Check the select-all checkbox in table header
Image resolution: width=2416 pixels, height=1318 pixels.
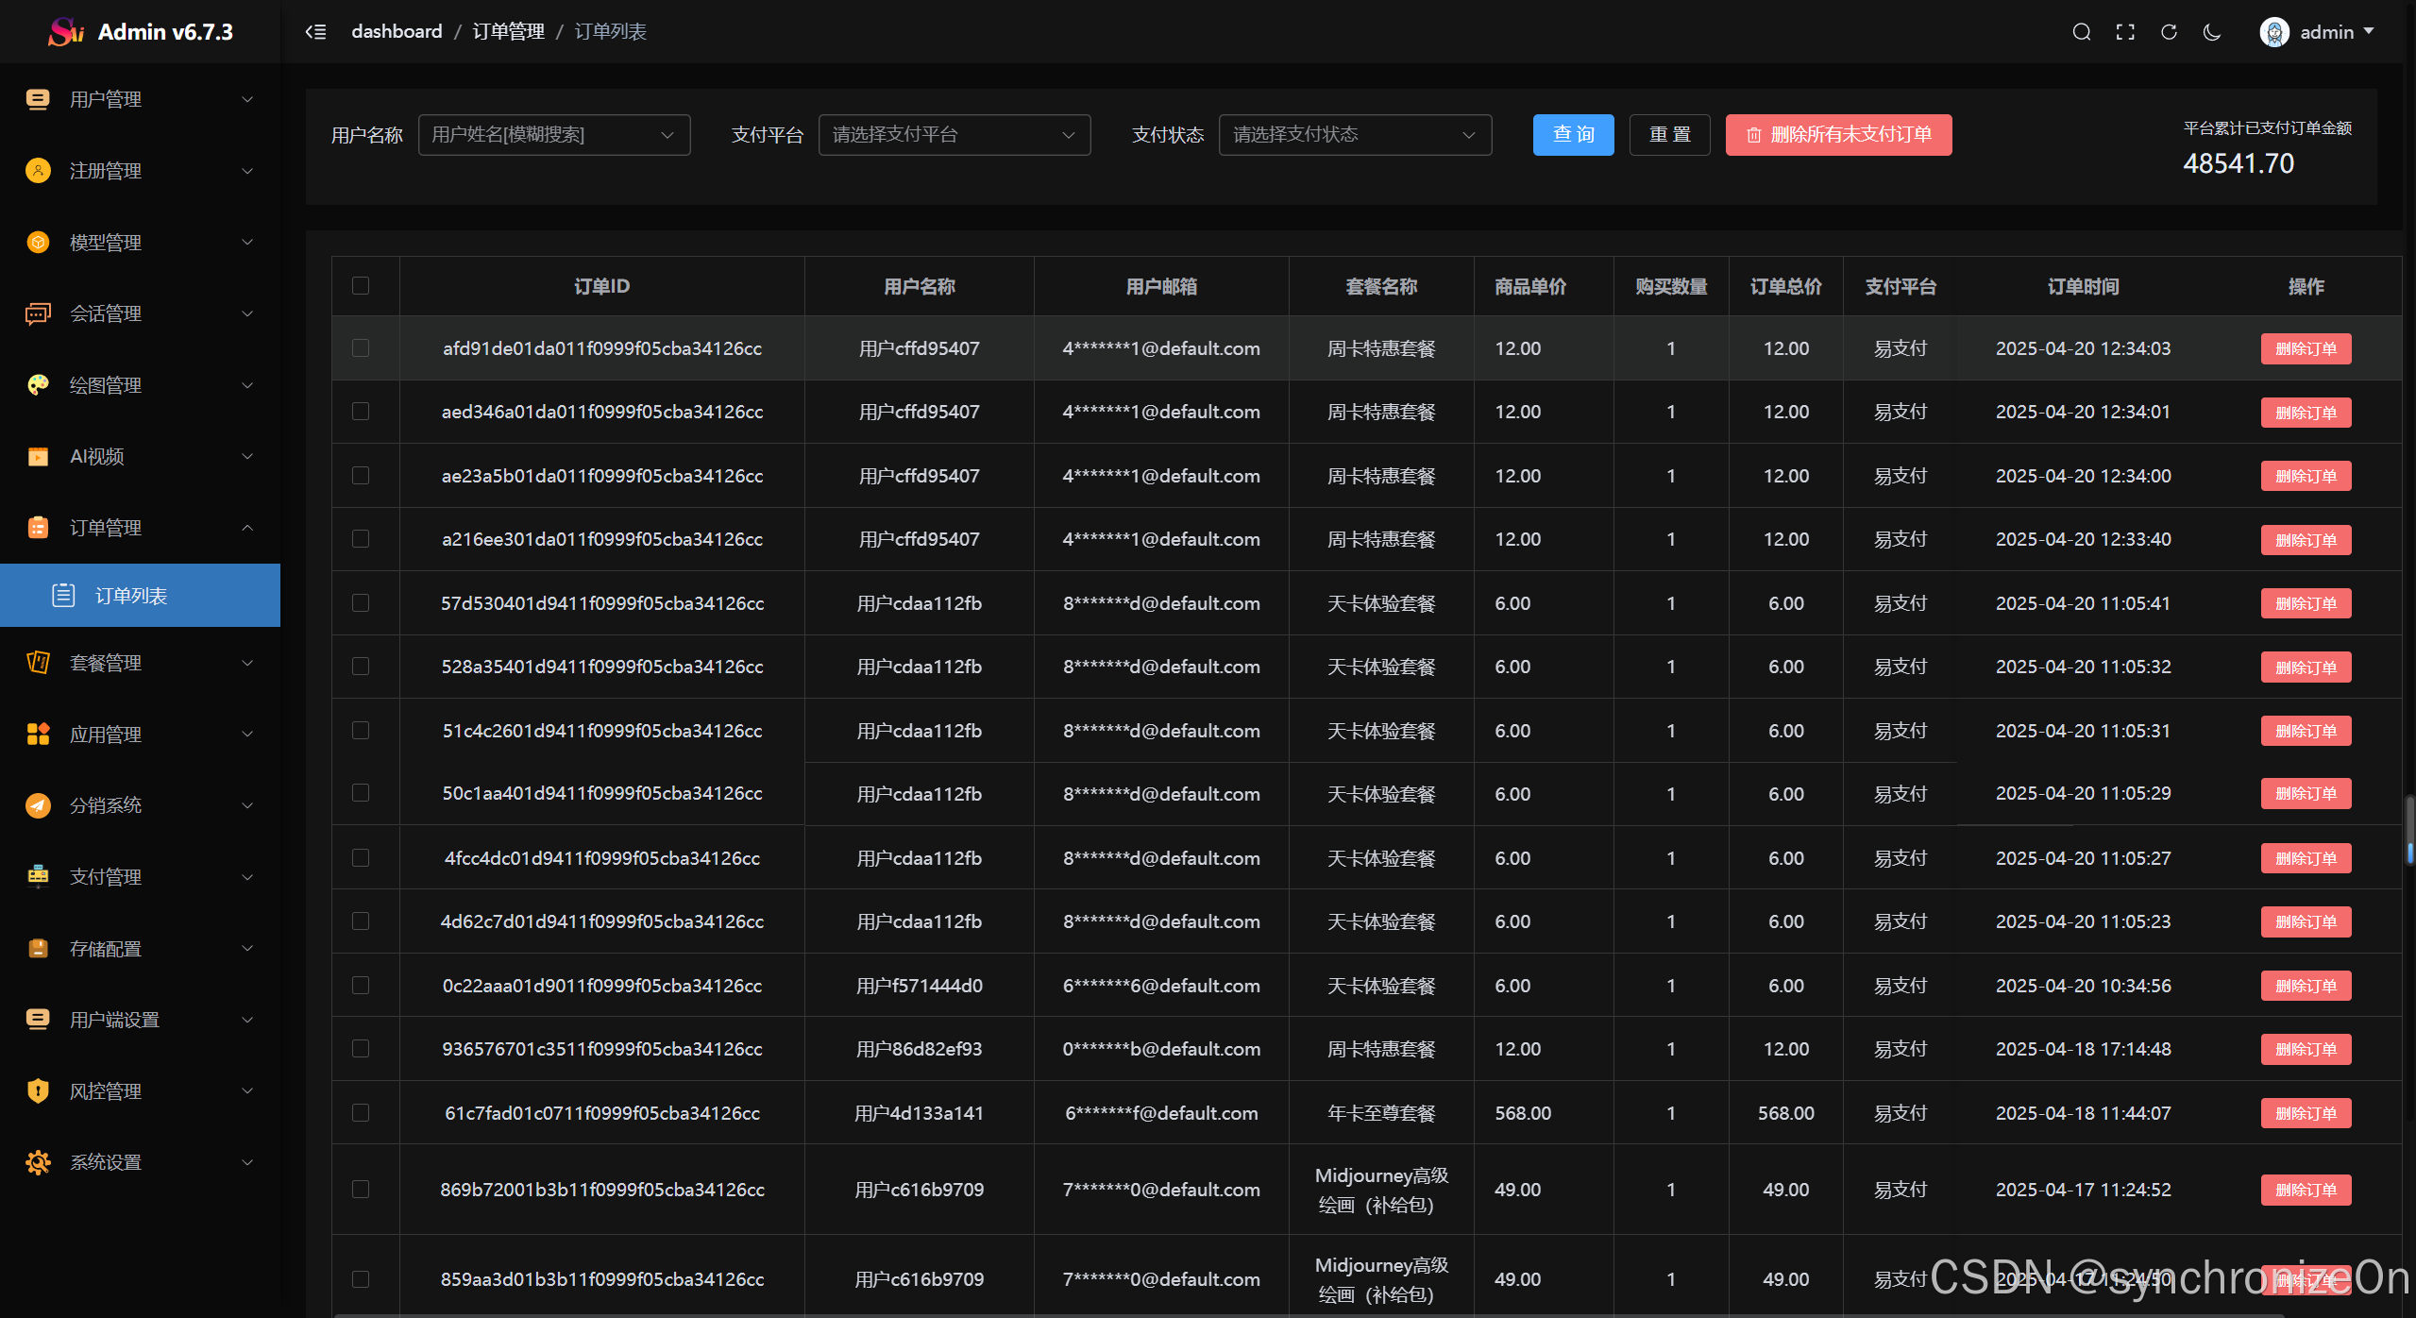coord(361,285)
